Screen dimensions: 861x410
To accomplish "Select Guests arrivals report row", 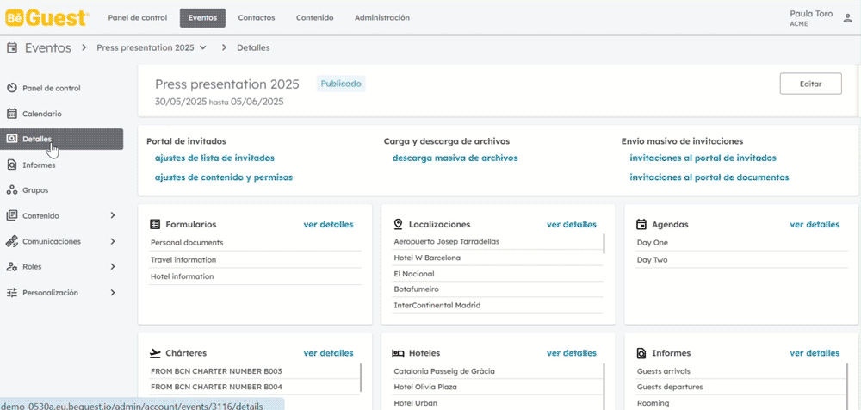I will [x=741, y=371].
